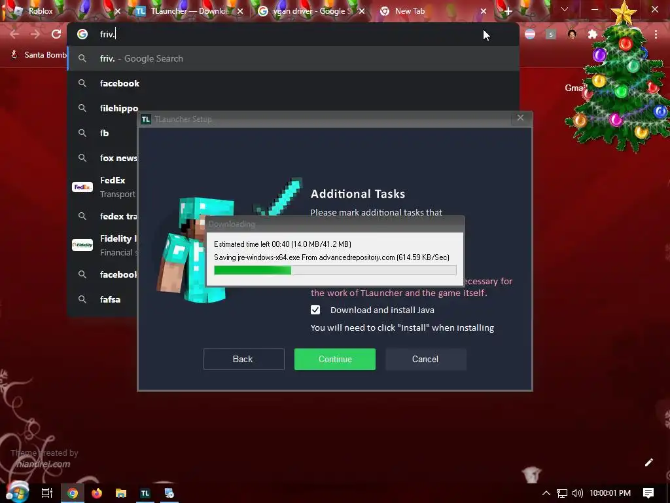Pick the fox news search suggestion
The height and width of the screenshot is (503, 670).
[103, 158]
